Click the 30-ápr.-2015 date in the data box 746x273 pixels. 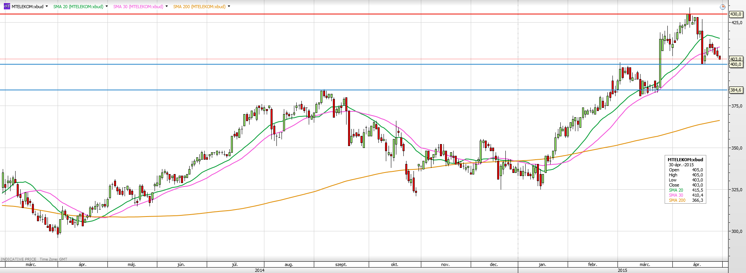click(681, 165)
